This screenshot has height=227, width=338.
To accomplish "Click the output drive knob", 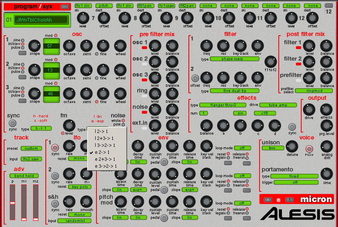I will tap(309, 110).
